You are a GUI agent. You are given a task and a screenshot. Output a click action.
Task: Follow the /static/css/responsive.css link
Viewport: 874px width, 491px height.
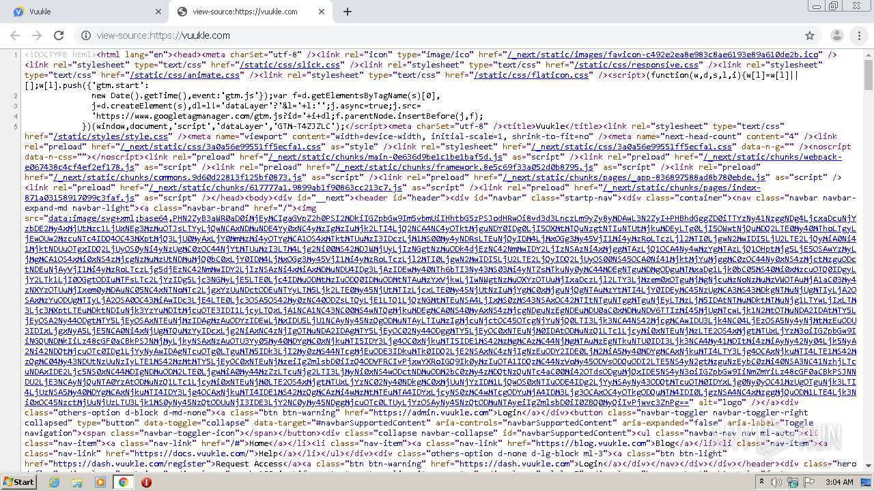coord(636,65)
